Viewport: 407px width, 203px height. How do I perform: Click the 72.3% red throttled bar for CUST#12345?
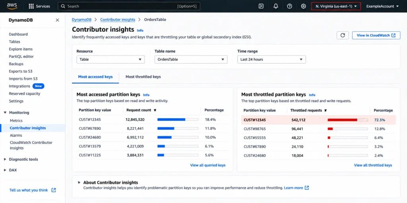[342, 120]
